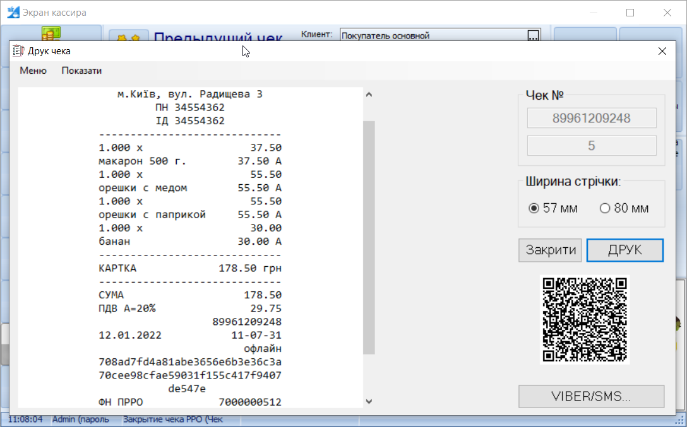Select 80 мм tape width

click(605, 208)
